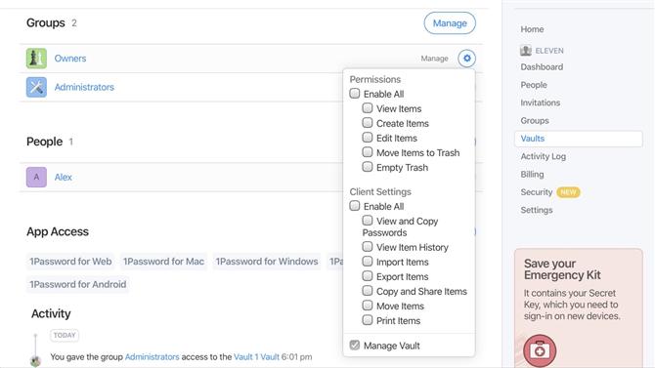Click the Eleven account avatar icon
This screenshot has height=368, width=655.
[x=526, y=51]
